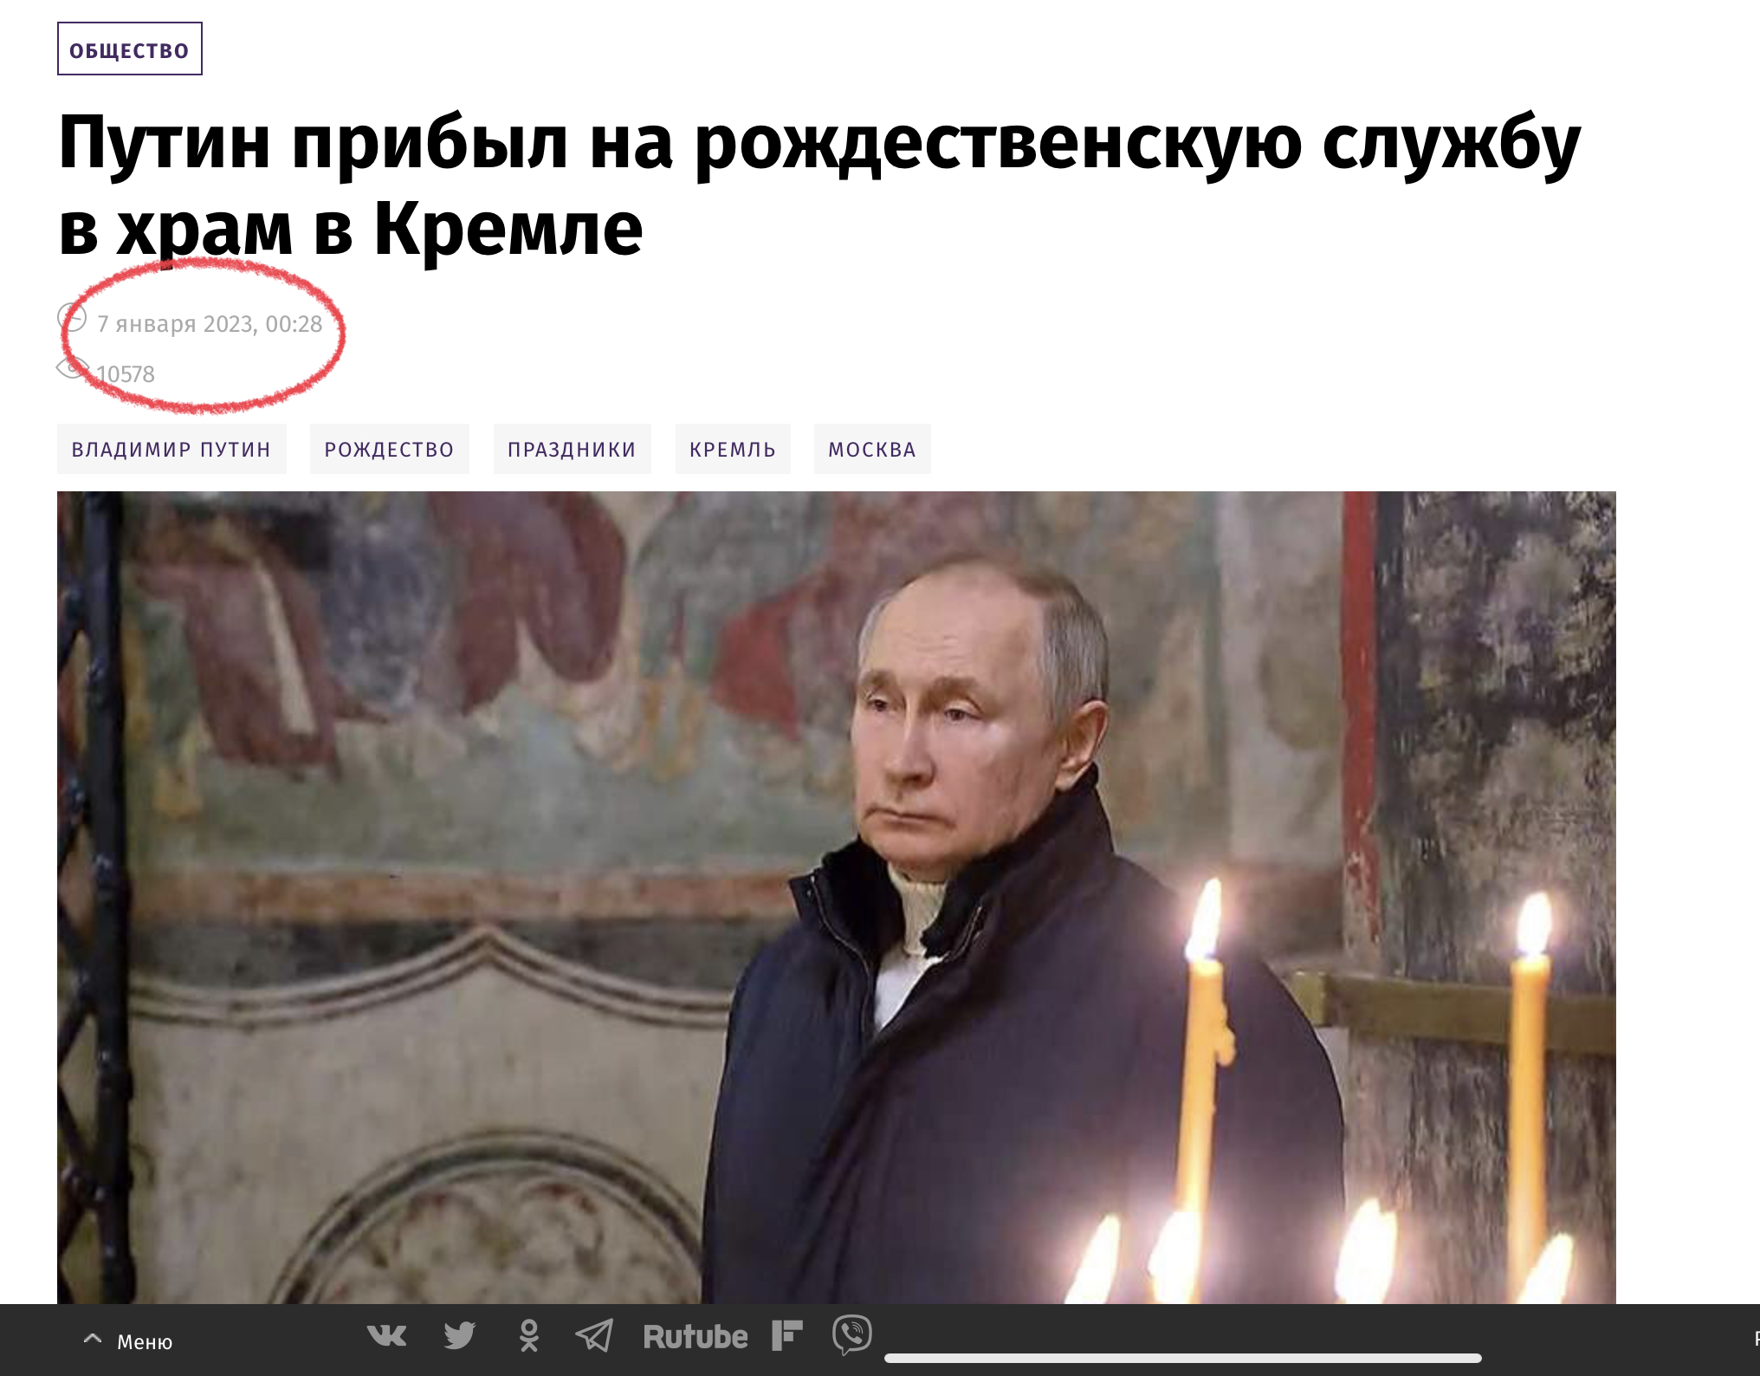Select the КРЕМЛЬ tag
The height and width of the screenshot is (1376, 1760).
click(733, 449)
